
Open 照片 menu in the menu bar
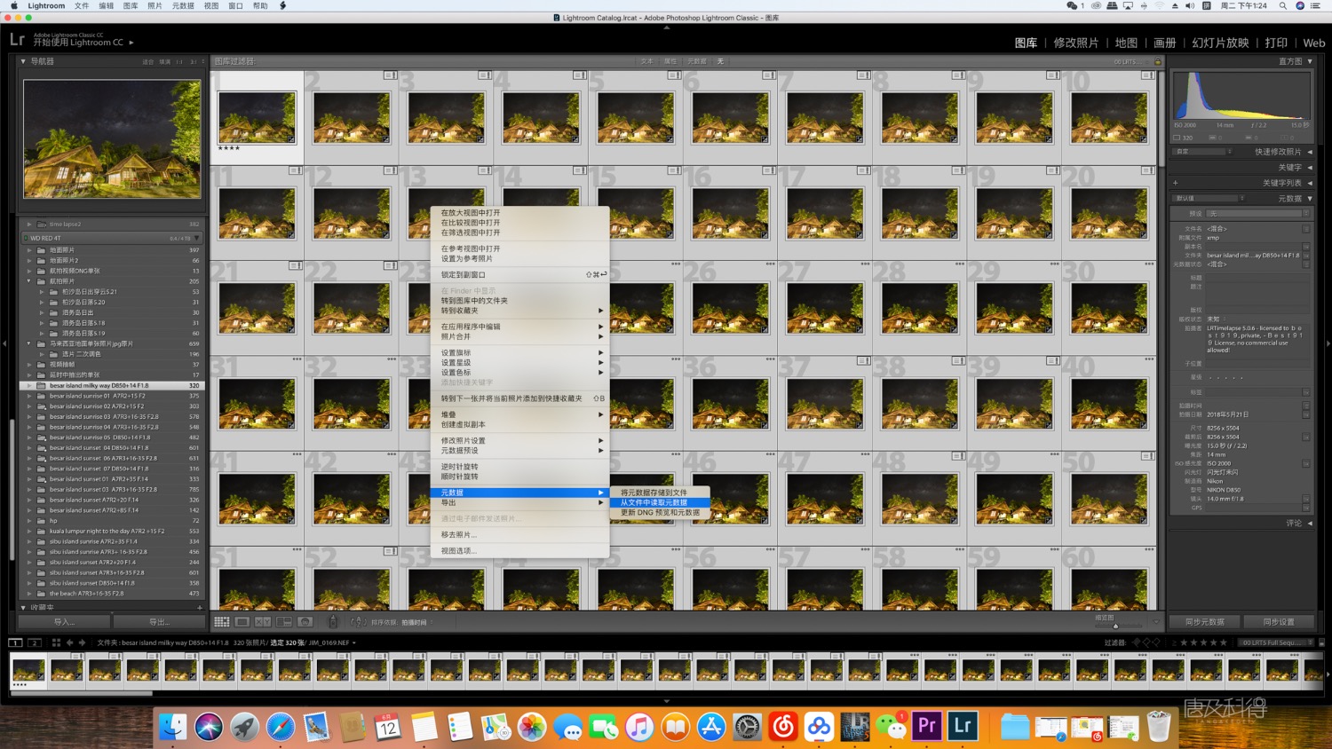[155, 5]
